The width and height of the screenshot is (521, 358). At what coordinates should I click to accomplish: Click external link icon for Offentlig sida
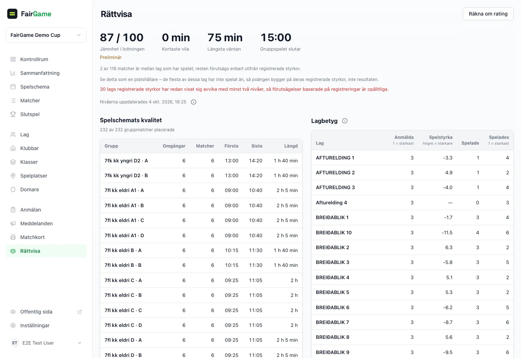80,312
